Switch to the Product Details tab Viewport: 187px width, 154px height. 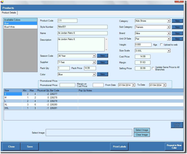[x=9, y=13]
